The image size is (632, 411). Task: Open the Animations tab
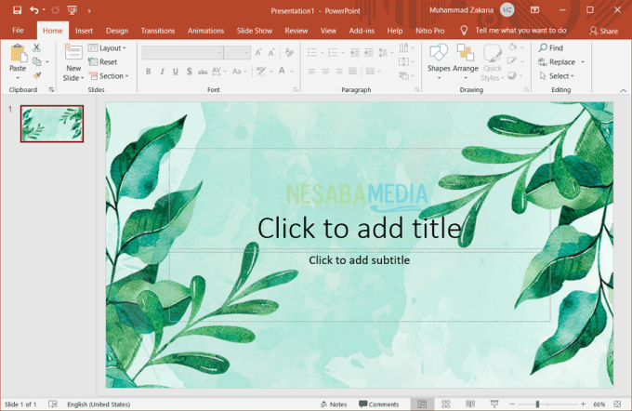205,31
